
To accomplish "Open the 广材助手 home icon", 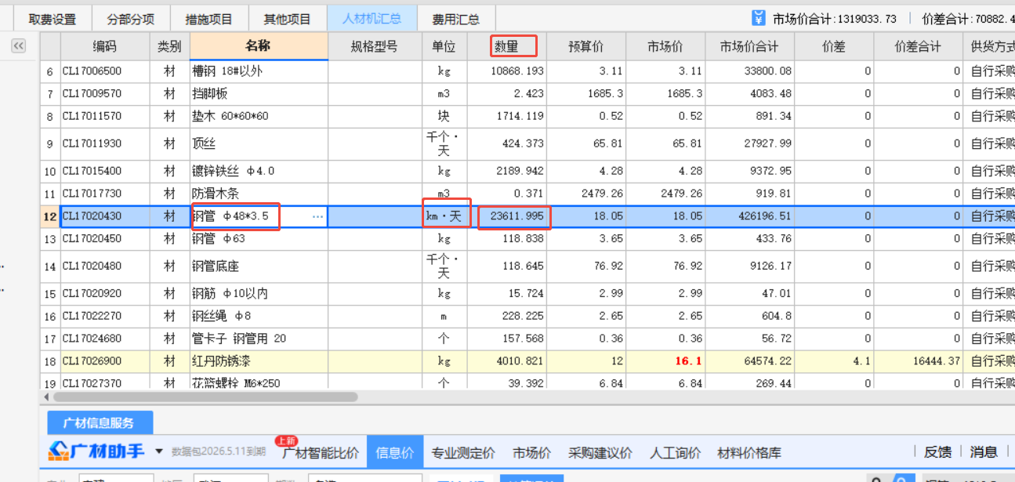I will point(59,451).
